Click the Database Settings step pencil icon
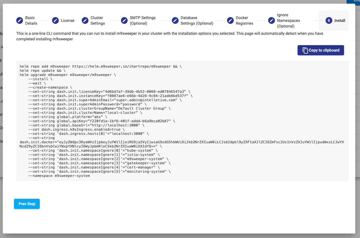This screenshot has width=360, height=238. 175,20
